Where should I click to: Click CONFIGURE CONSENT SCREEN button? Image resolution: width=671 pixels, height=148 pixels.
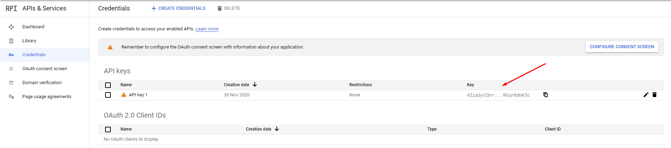(x=622, y=47)
